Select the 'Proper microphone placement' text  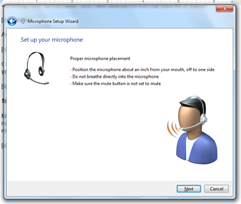click(100, 58)
